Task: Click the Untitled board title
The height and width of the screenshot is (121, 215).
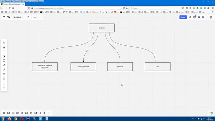Action: click(17, 17)
